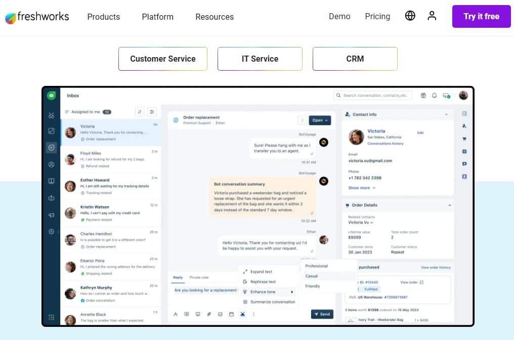The image size is (514, 340).
Task: Click the Pricing link
Action: [377, 16]
